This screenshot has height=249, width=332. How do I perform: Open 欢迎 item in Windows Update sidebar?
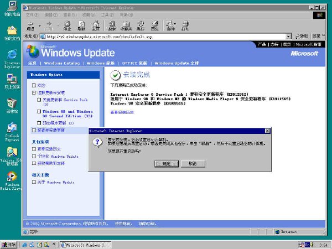click(41, 85)
